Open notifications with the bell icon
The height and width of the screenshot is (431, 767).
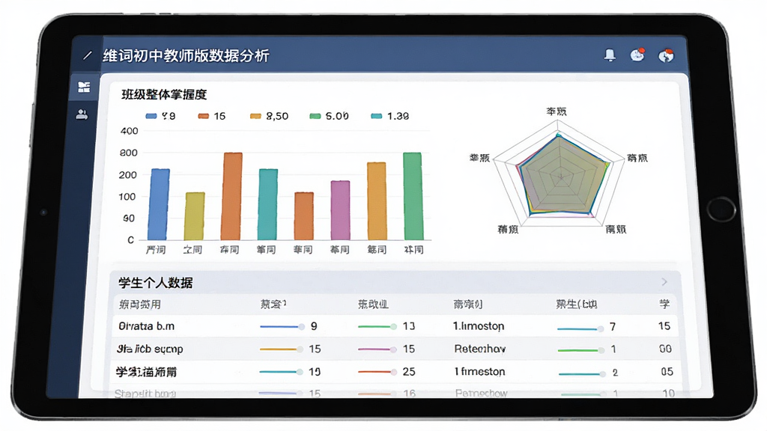pos(610,55)
